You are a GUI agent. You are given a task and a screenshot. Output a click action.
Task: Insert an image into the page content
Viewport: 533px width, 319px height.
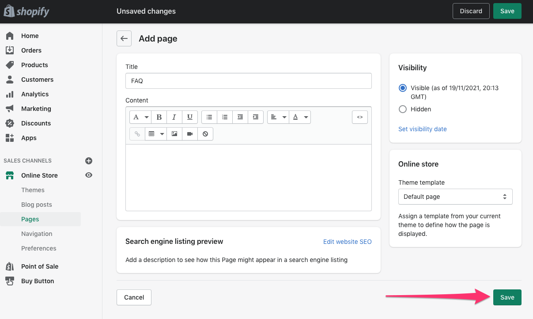(x=174, y=133)
